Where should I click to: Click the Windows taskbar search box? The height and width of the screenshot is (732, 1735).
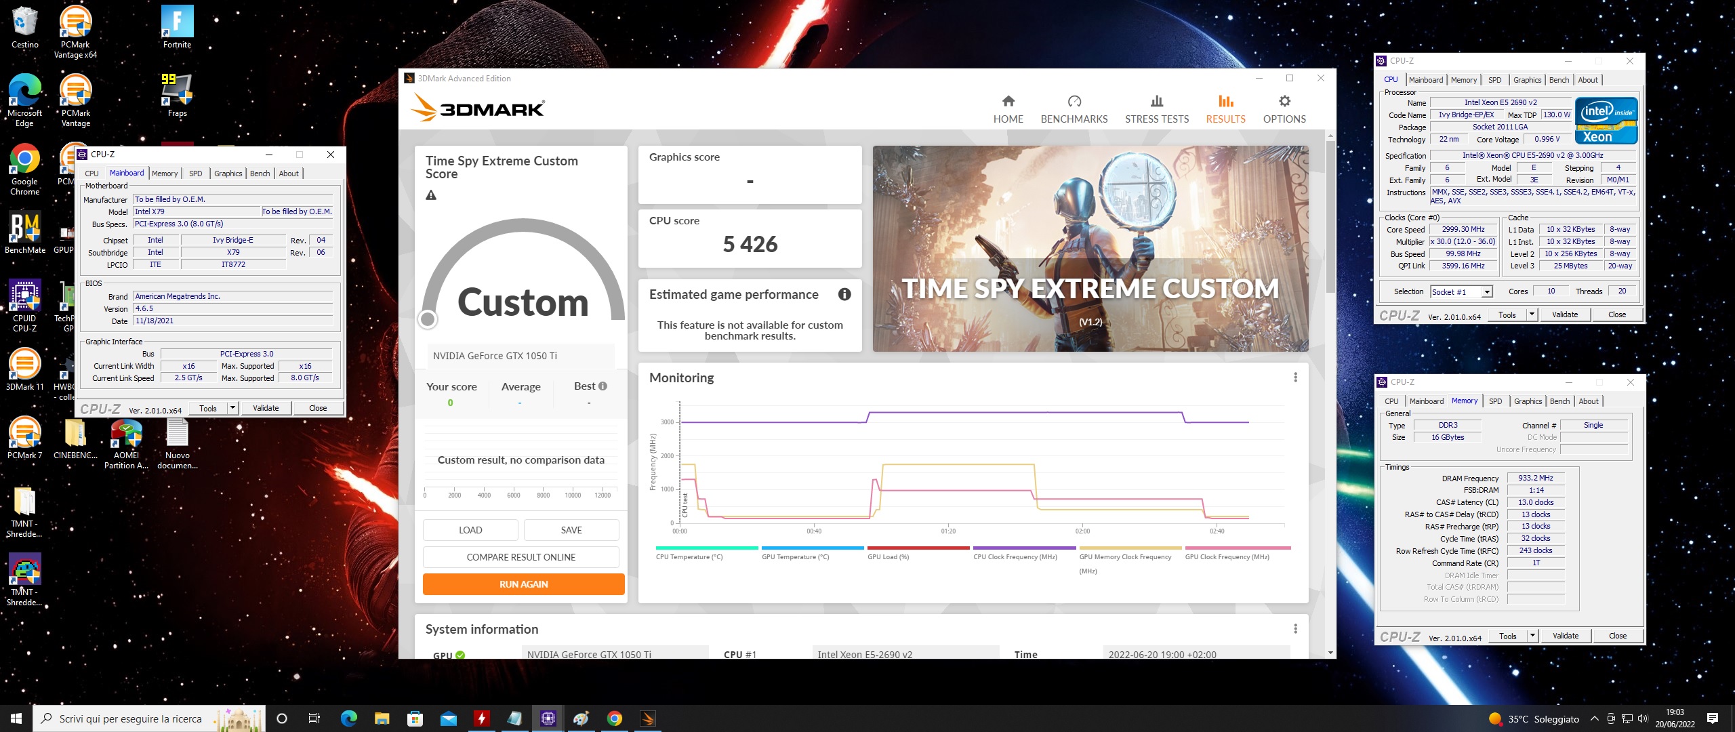pos(148,718)
